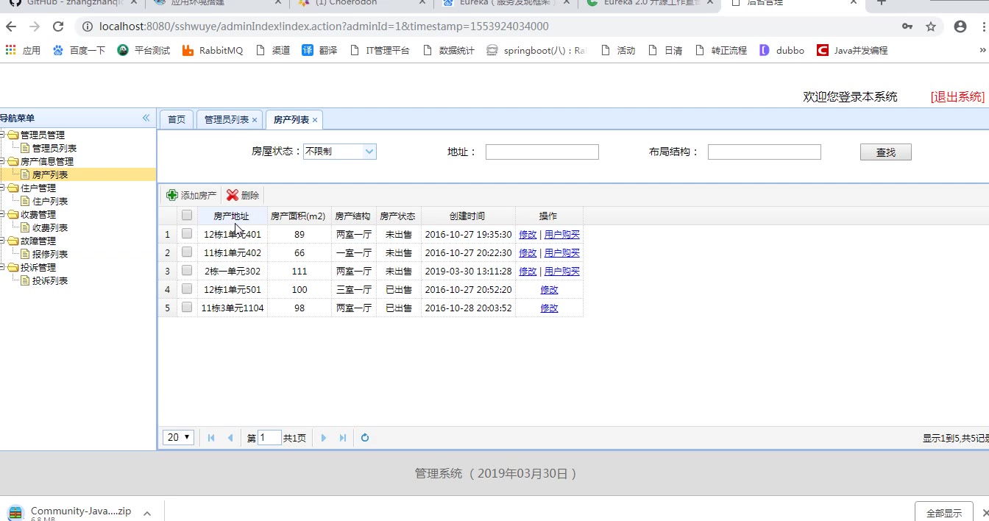Click the 地址 input field
The height and width of the screenshot is (521, 989).
(x=542, y=152)
